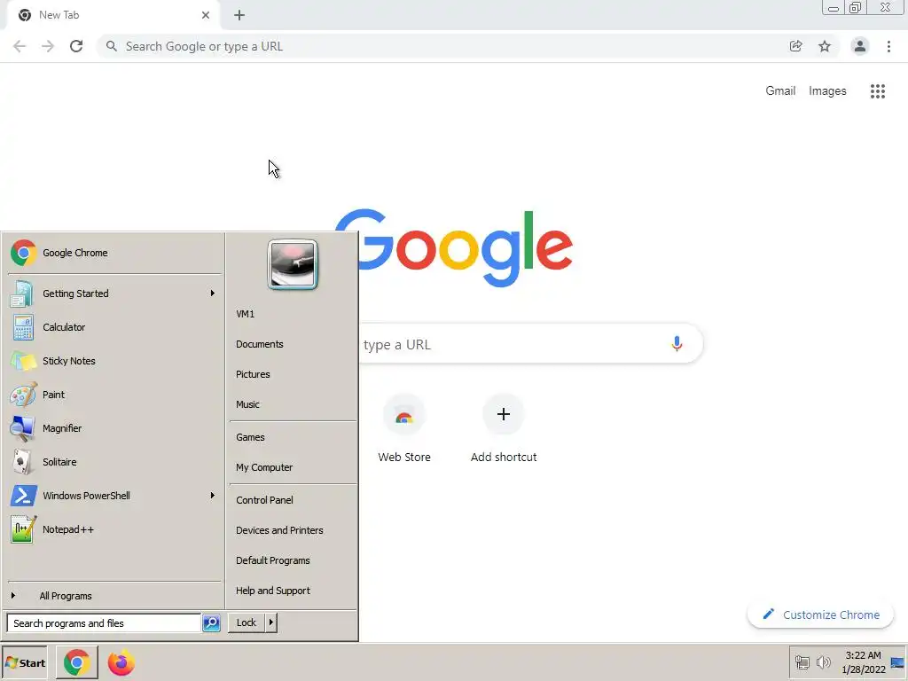This screenshot has height=681, width=908.
Task: Expand the Windows PowerShell submenu arrow
Action: tap(213, 496)
